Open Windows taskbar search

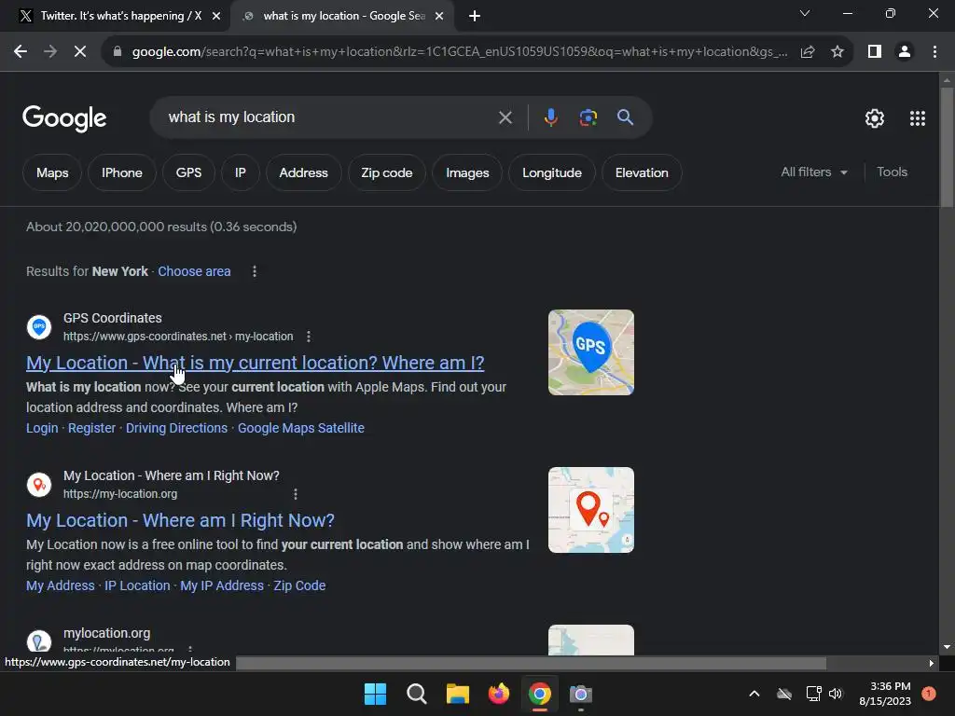[417, 694]
